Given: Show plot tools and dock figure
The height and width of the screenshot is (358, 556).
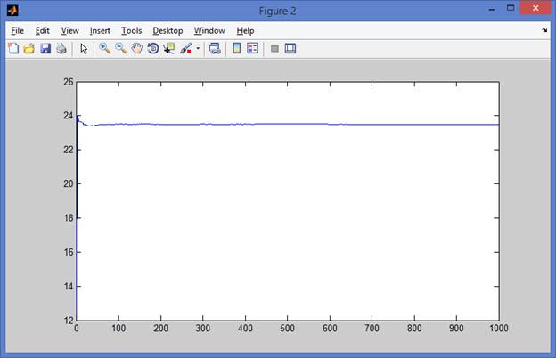Looking at the screenshot, I should (x=290, y=48).
